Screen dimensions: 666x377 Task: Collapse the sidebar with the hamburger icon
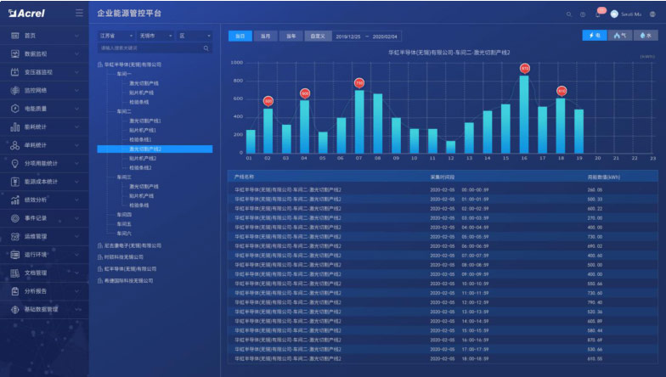click(79, 14)
